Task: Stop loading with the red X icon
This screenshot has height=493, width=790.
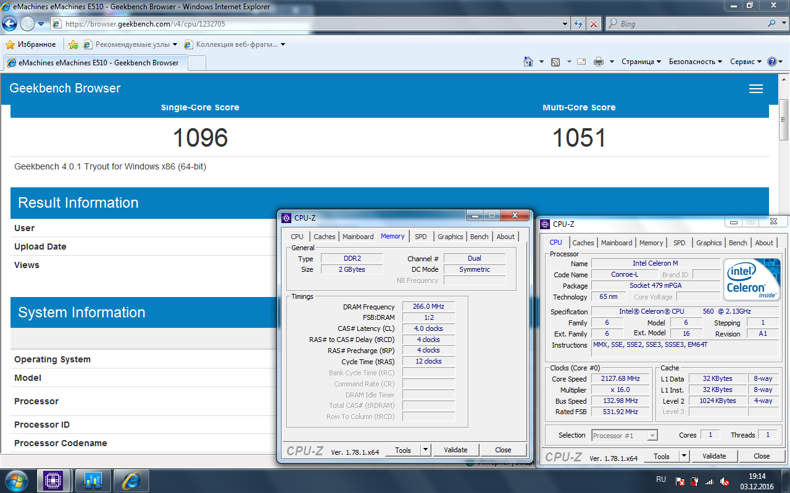Action: 594,24
